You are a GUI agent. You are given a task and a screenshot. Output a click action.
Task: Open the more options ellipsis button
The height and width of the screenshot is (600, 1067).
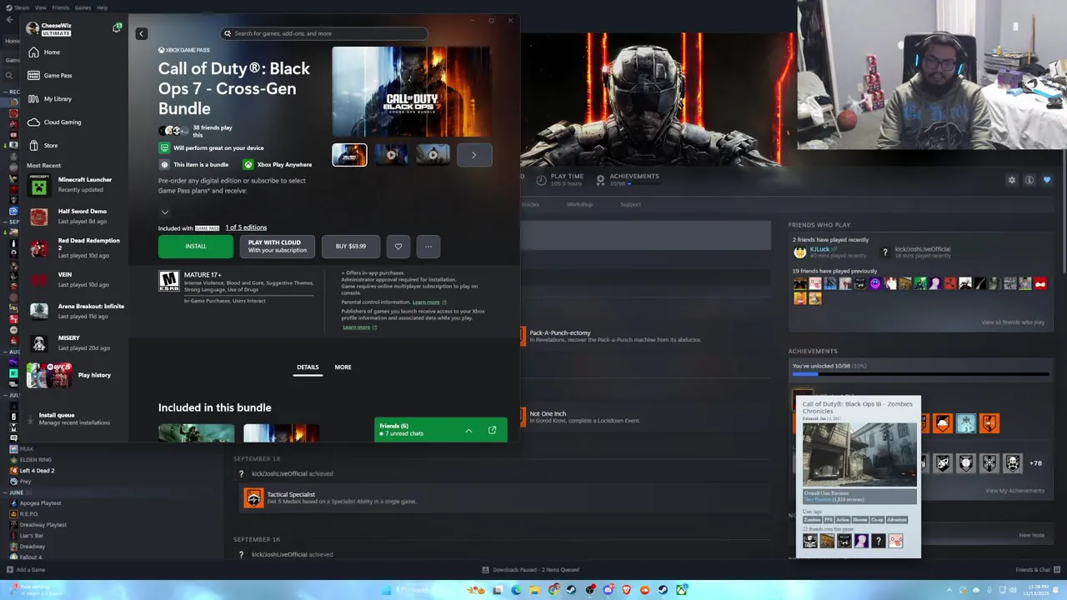click(x=428, y=246)
